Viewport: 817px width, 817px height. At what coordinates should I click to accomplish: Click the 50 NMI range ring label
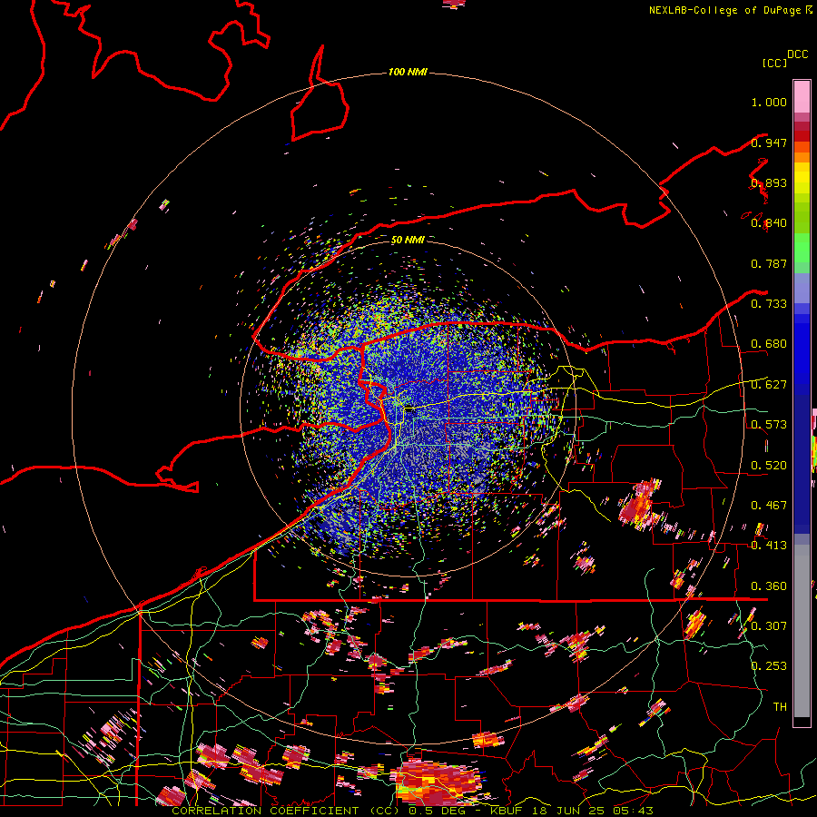[x=408, y=240]
